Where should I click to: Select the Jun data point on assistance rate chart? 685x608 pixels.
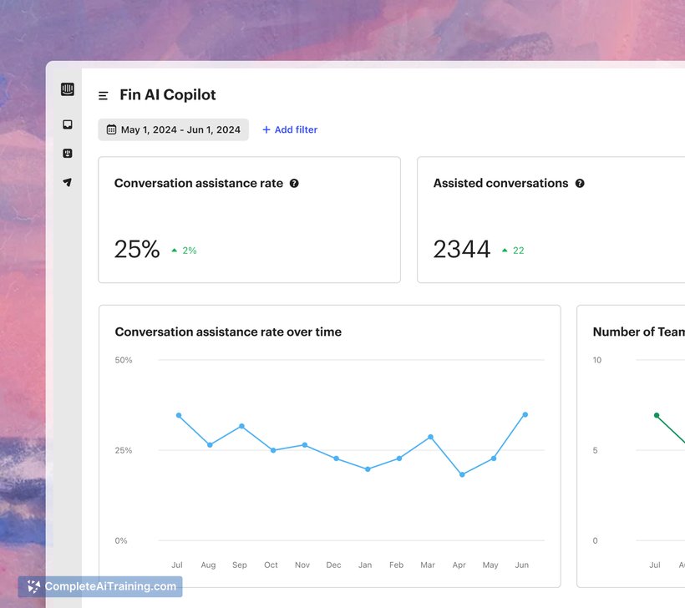click(x=525, y=414)
